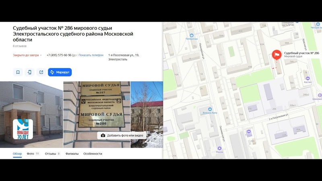Click building 17А on the map
Viewport: 322px width, 181px height.
pos(250,67)
